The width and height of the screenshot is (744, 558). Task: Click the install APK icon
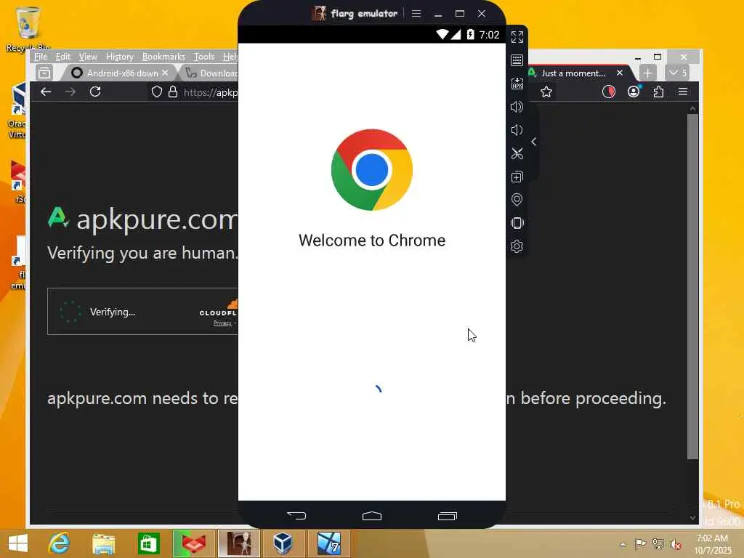tap(517, 84)
